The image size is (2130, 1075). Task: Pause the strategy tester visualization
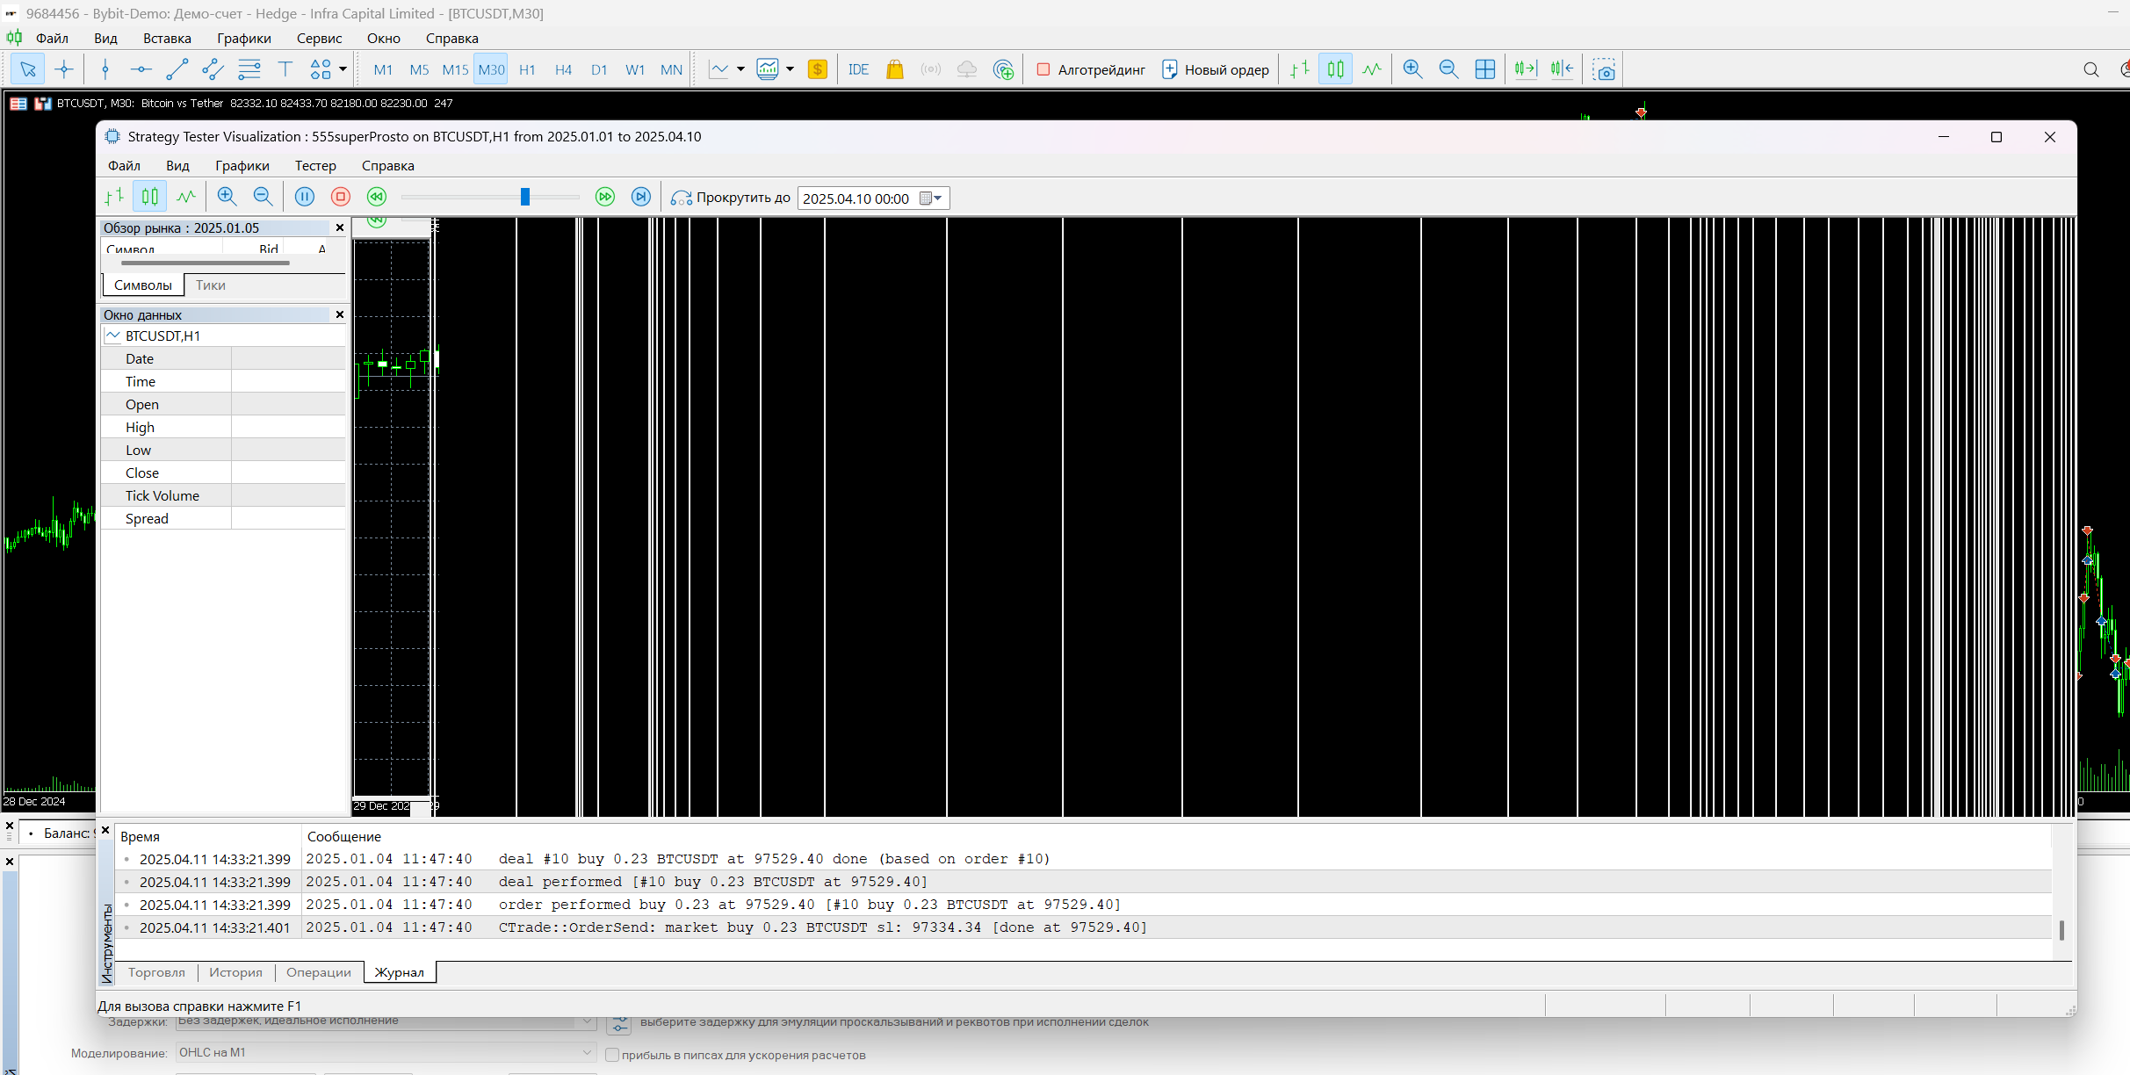pos(304,198)
